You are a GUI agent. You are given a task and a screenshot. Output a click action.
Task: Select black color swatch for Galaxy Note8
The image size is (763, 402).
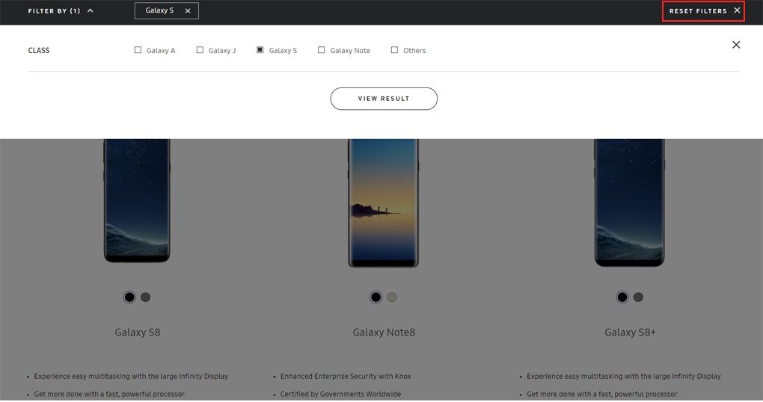point(376,297)
